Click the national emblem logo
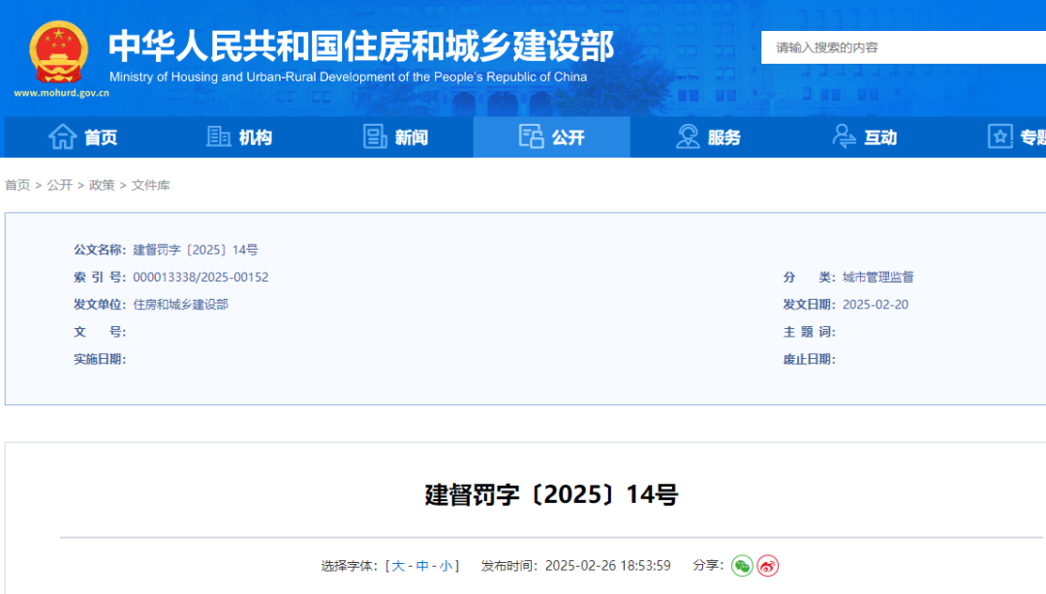1046x594 pixels. tap(58, 51)
